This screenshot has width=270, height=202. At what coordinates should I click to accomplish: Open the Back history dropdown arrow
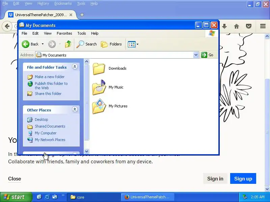click(43, 44)
